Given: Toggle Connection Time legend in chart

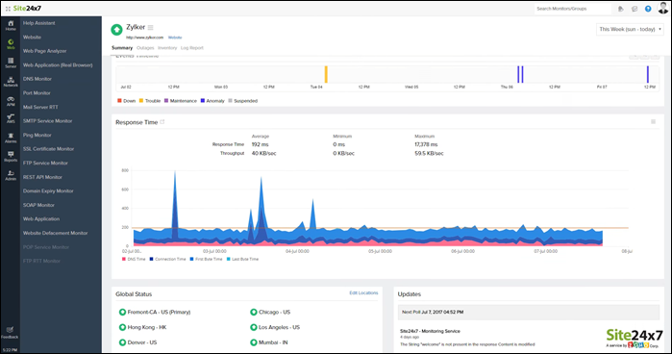Looking at the screenshot, I should point(167,259).
